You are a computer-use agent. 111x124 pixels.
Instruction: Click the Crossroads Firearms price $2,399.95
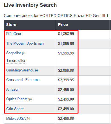click(66, 80)
